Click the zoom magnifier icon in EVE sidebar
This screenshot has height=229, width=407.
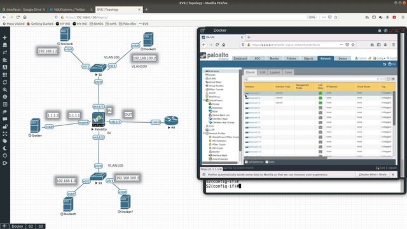[4, 90]
